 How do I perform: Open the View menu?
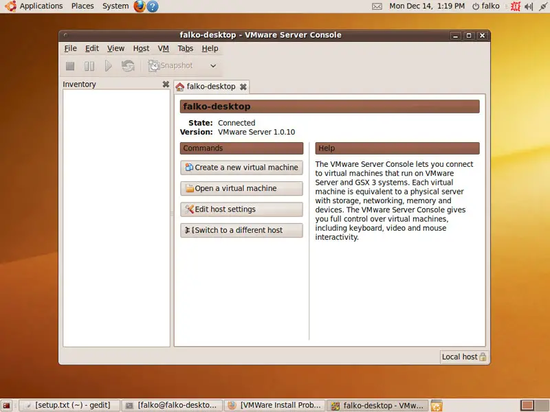click(115, 48)
